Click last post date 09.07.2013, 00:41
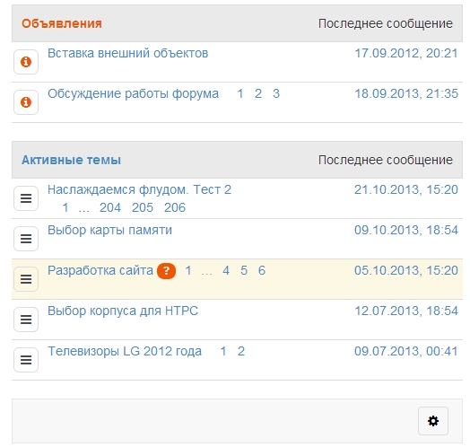 (x=406, y=351)
